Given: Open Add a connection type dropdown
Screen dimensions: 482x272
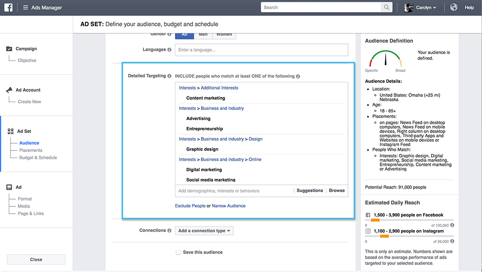Looking at the screenshot, I should (x=204, y=231).
